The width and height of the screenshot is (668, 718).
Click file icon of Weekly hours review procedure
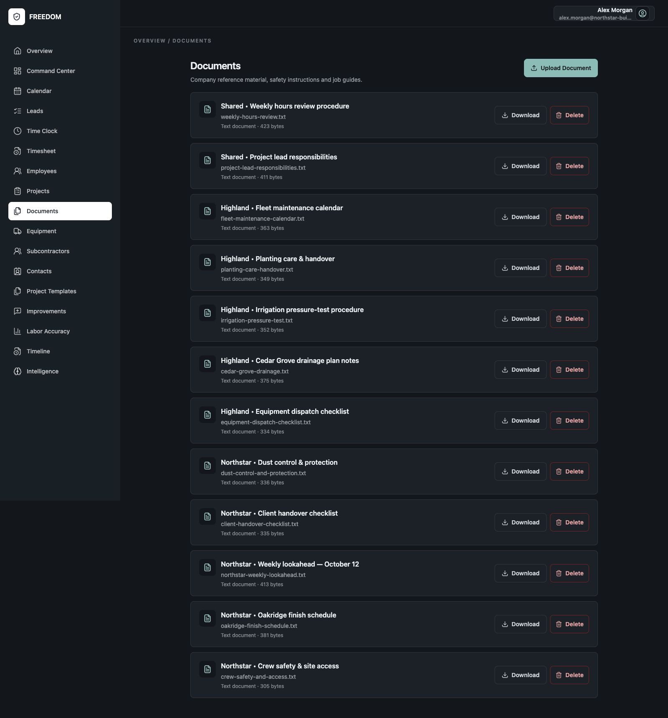pyautogui.click(x=207, y=109)
